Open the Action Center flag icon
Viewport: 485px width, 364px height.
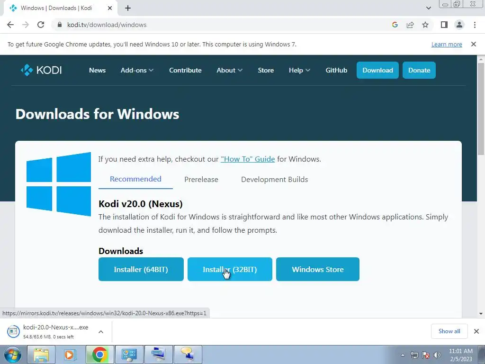pyautogui.click(x=426, y=355)
